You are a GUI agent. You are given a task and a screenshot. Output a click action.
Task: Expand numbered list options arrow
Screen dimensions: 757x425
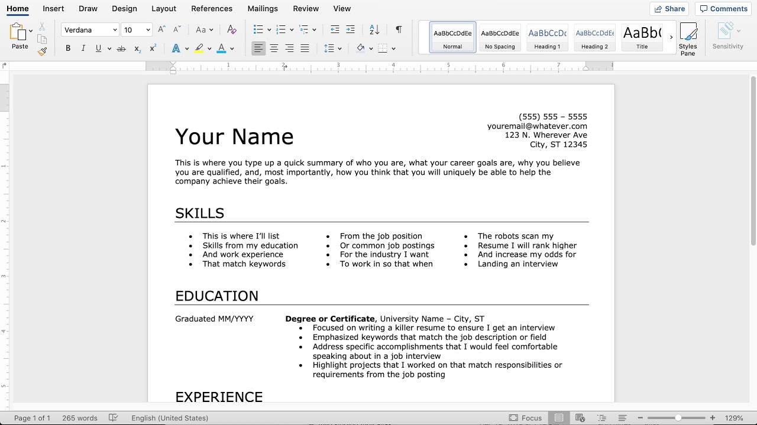click(292, 30)
